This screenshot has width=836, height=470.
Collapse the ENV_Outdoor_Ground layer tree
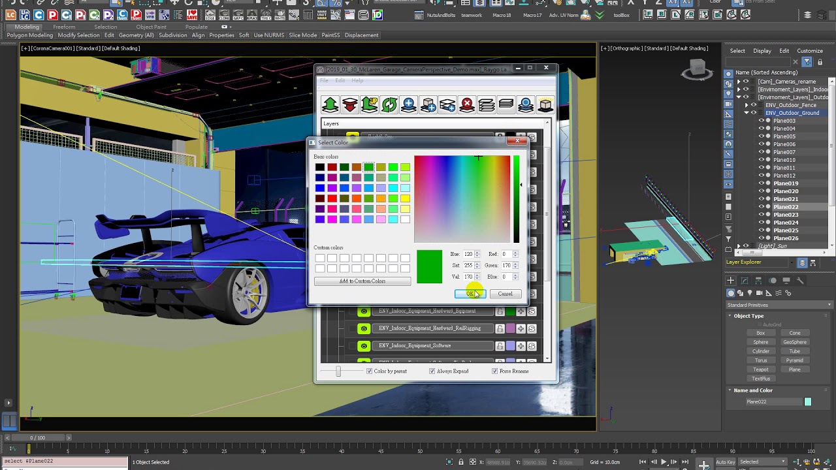pyautogui.click(x=747, y=113)
